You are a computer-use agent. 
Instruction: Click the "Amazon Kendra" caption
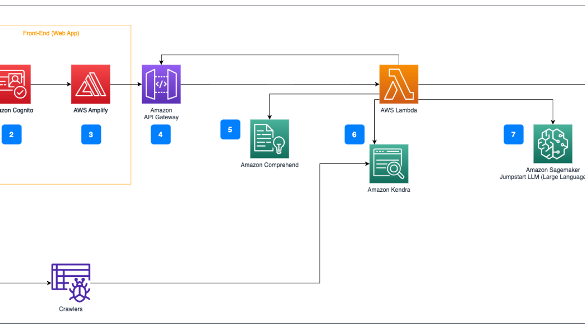[389, 190]
